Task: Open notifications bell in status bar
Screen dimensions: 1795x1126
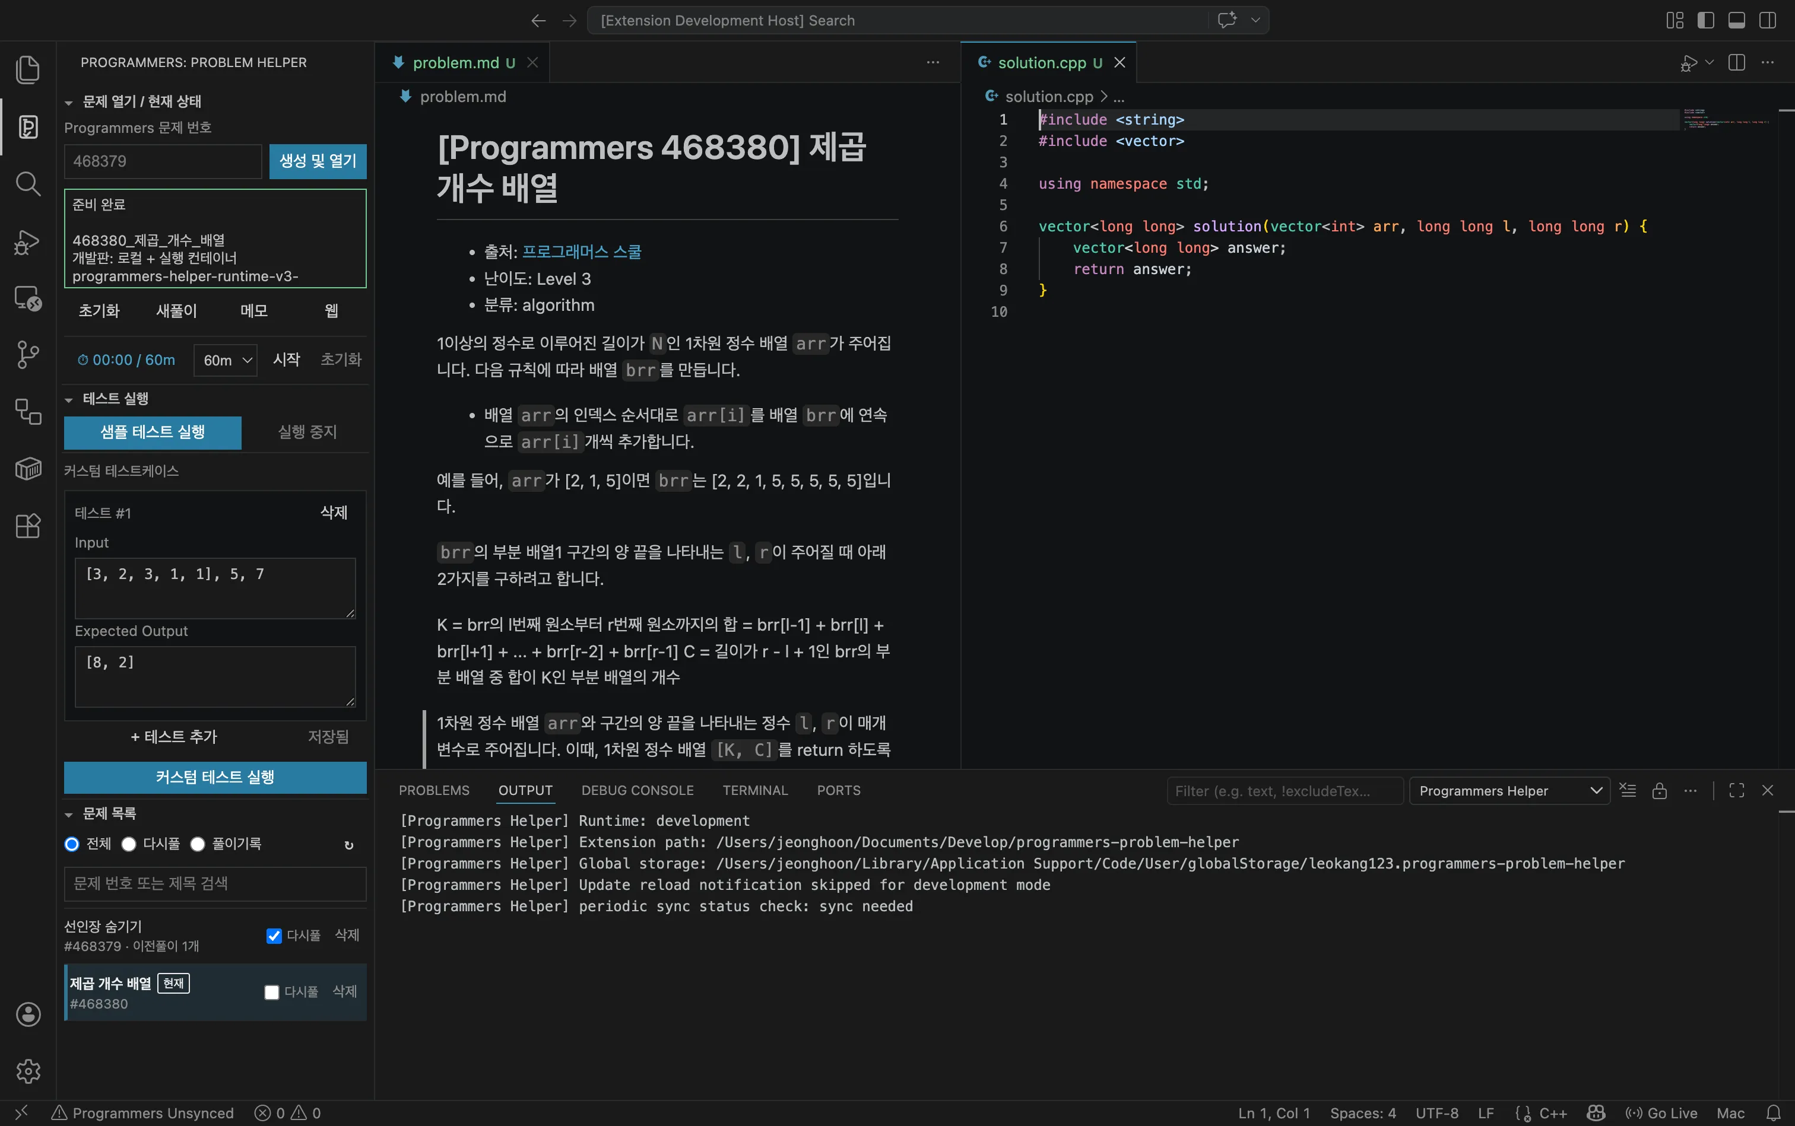Action: 1774,1112
